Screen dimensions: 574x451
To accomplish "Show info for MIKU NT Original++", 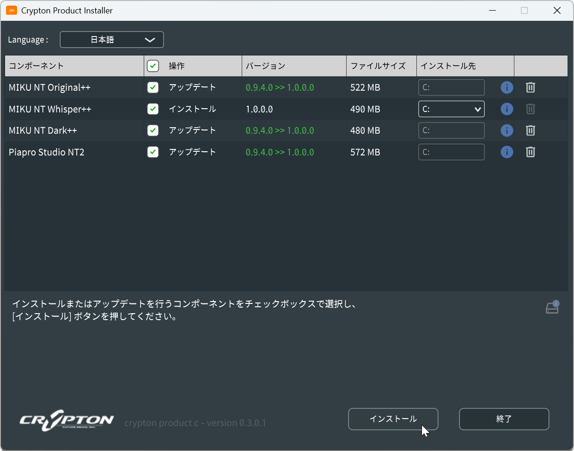I will (507, 87).
